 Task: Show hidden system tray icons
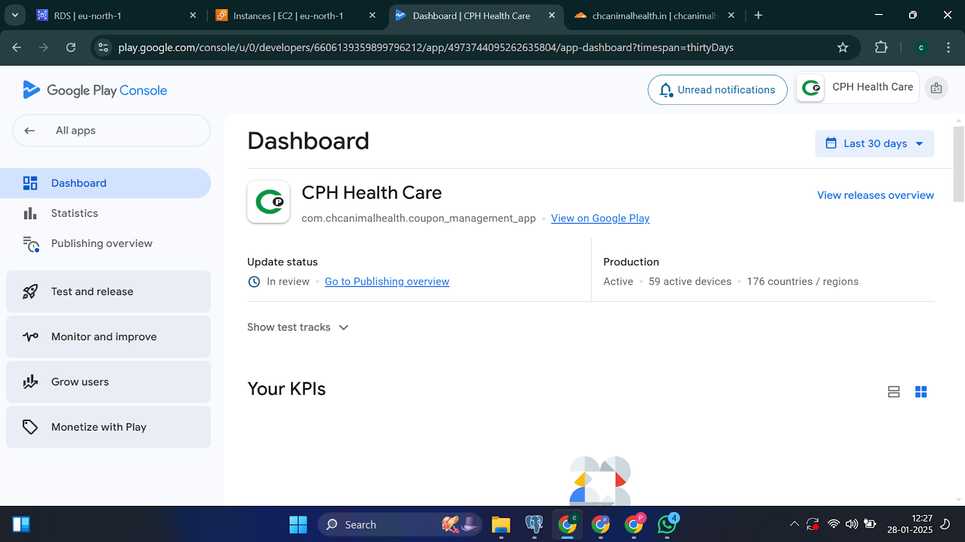point(794,524)
